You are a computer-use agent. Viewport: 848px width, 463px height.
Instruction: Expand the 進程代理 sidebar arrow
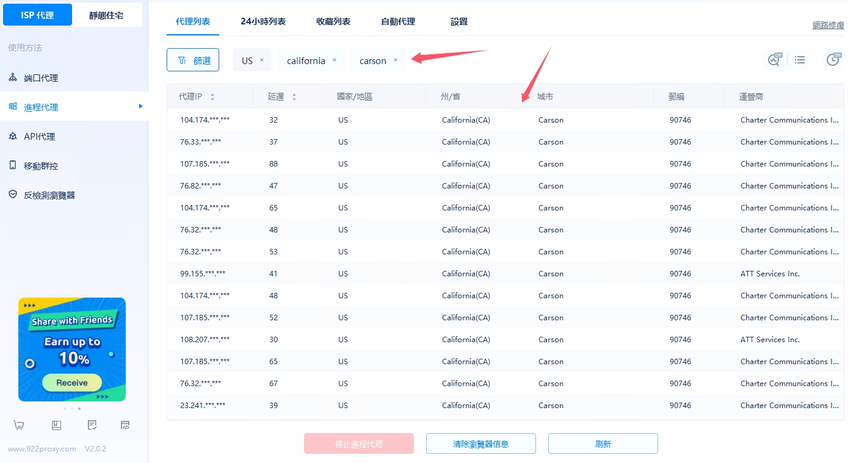click(x=140, y=107)
